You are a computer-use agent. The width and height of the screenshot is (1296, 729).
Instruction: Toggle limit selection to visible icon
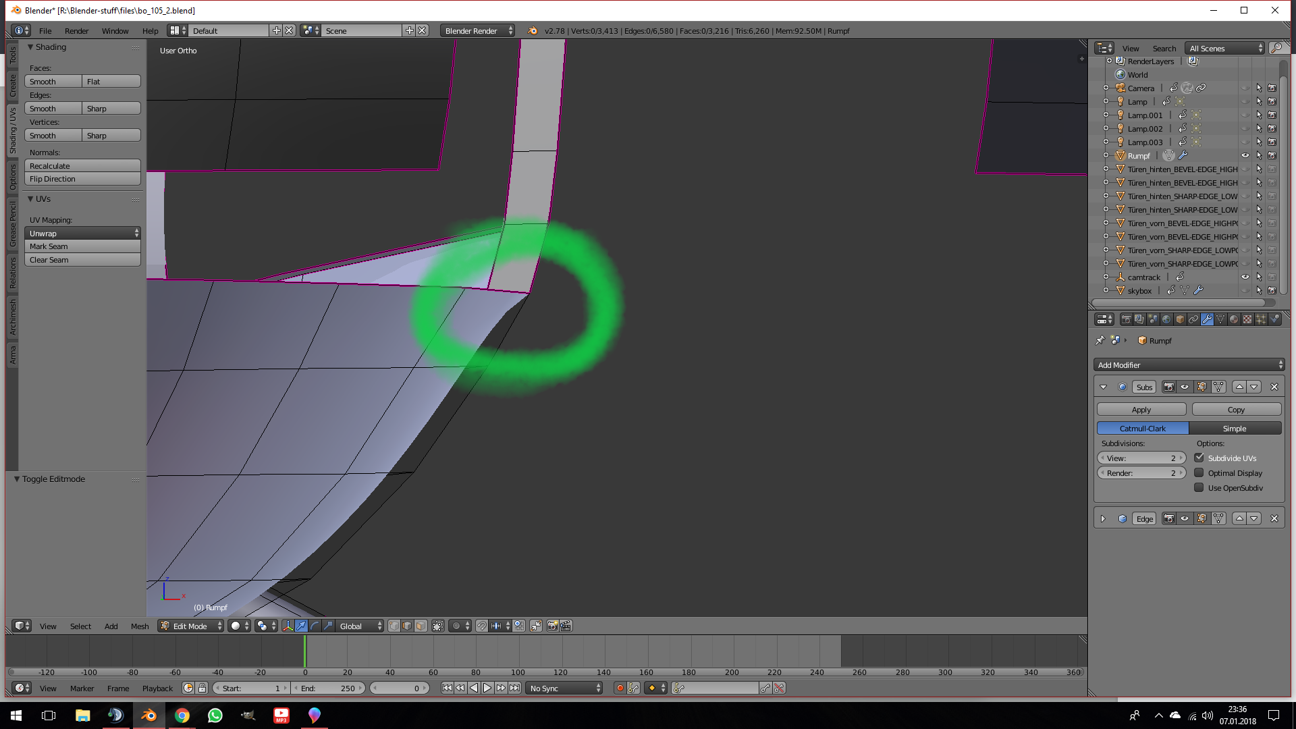coord(438,626)
